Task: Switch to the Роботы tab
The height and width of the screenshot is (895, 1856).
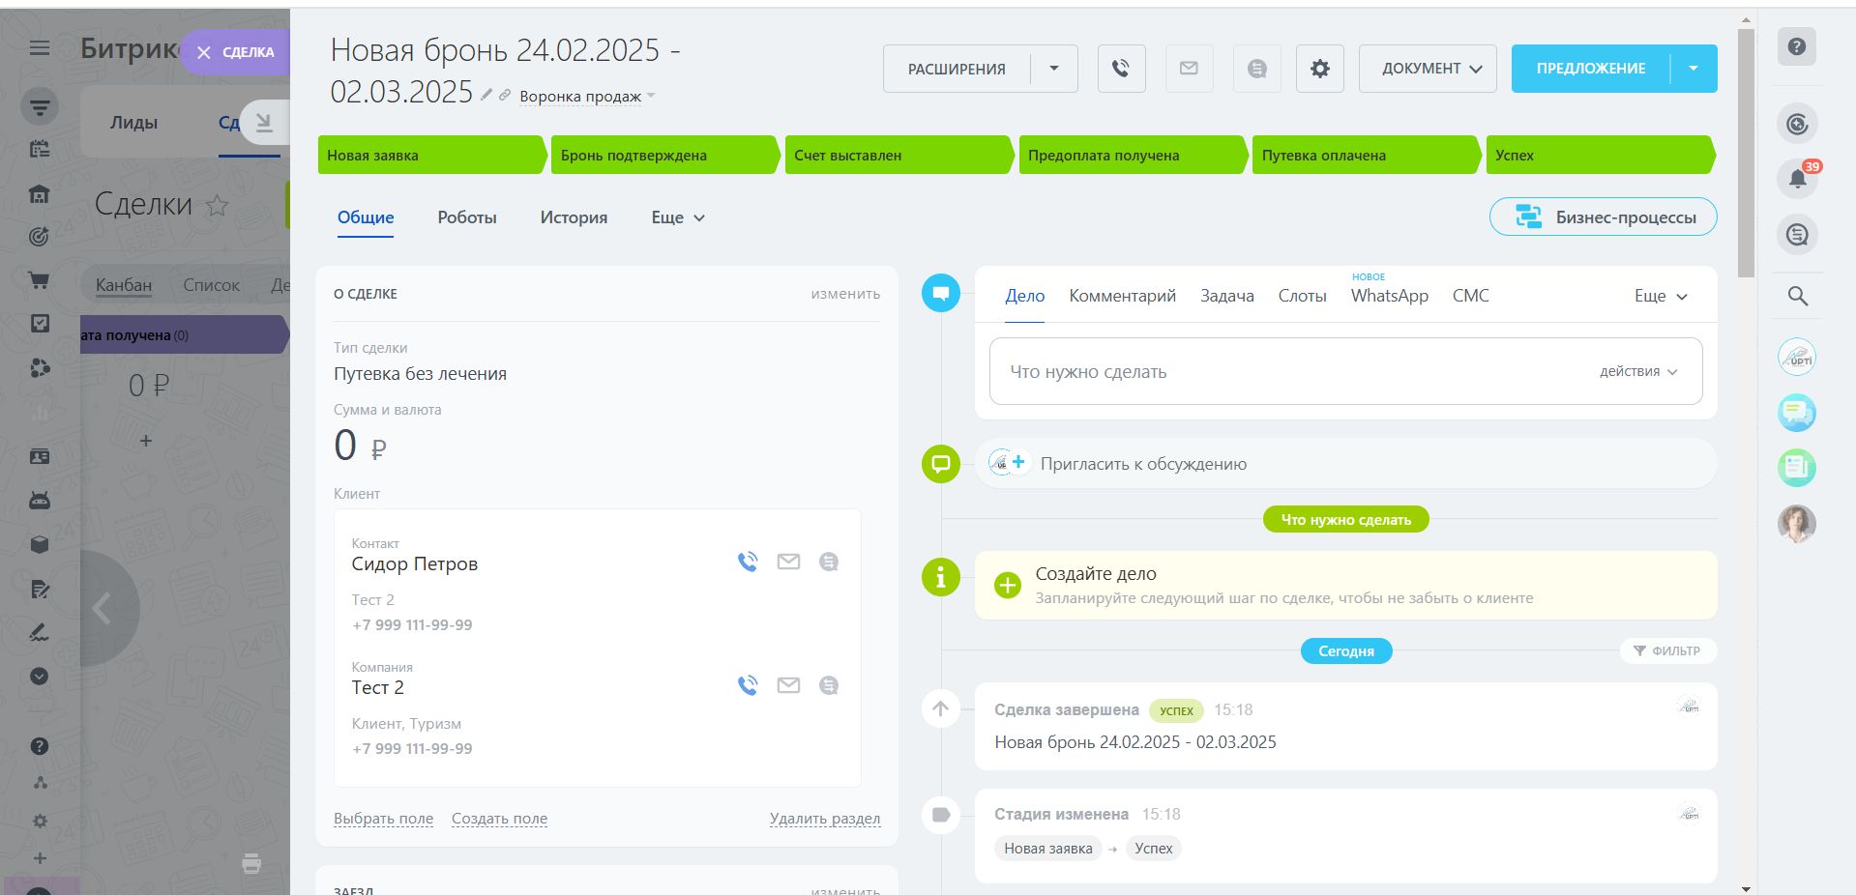Action: coord(466,217)
